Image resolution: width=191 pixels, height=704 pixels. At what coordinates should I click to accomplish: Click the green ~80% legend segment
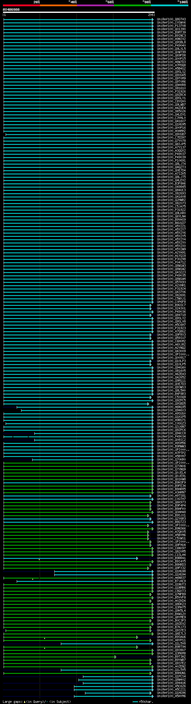pos(133,5)
